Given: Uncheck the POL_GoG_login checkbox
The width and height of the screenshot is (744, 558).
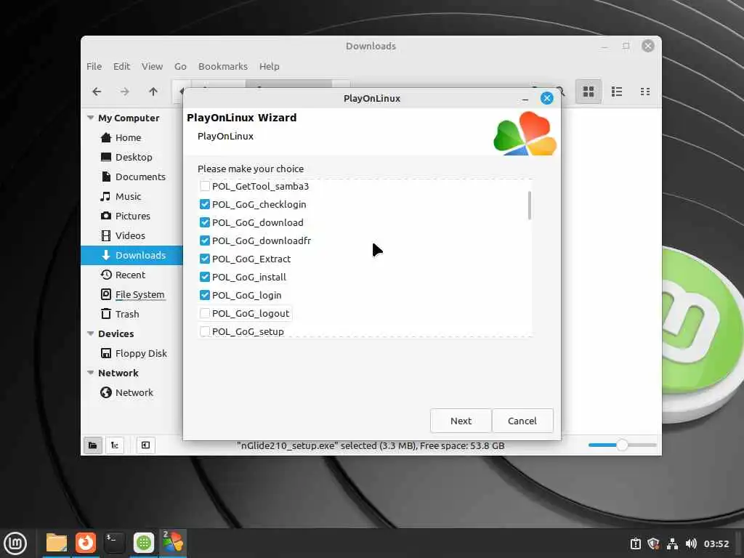Looking at the screenshot, I should 204,295.
